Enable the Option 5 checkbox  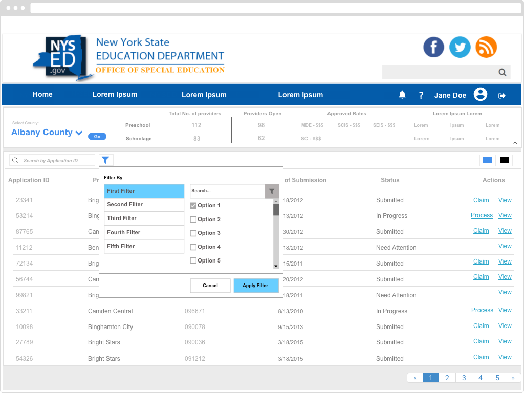(193, 261)
